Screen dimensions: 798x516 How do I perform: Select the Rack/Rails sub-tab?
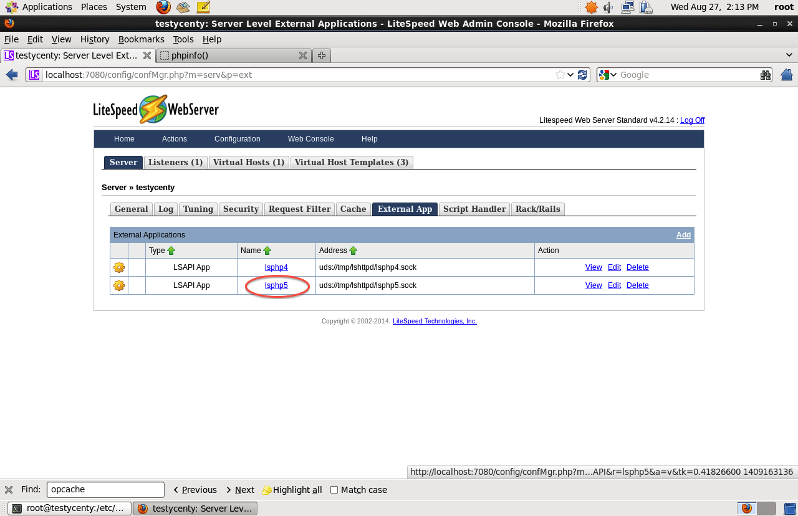[x=538, y=209]
